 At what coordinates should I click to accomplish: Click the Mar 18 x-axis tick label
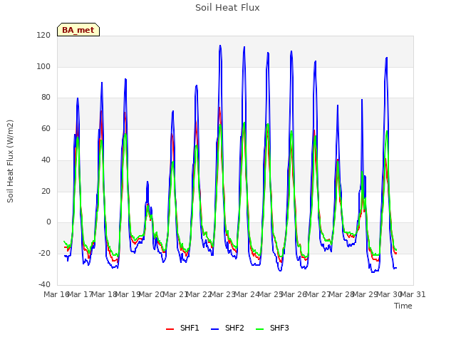(105, 294)
